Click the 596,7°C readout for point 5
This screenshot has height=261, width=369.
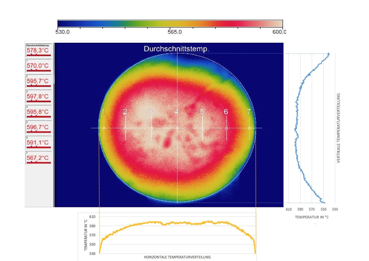[x=38, y=127]
